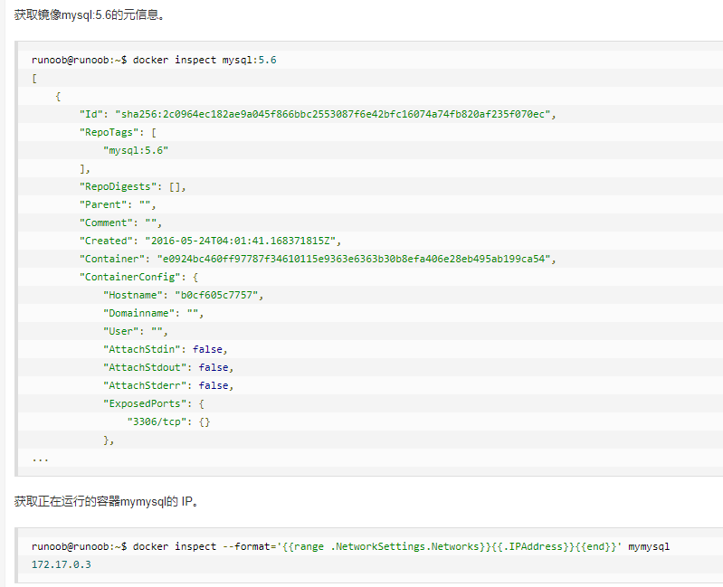
Task: Click the "RepoTags": [ line
Action: point(118,132)
